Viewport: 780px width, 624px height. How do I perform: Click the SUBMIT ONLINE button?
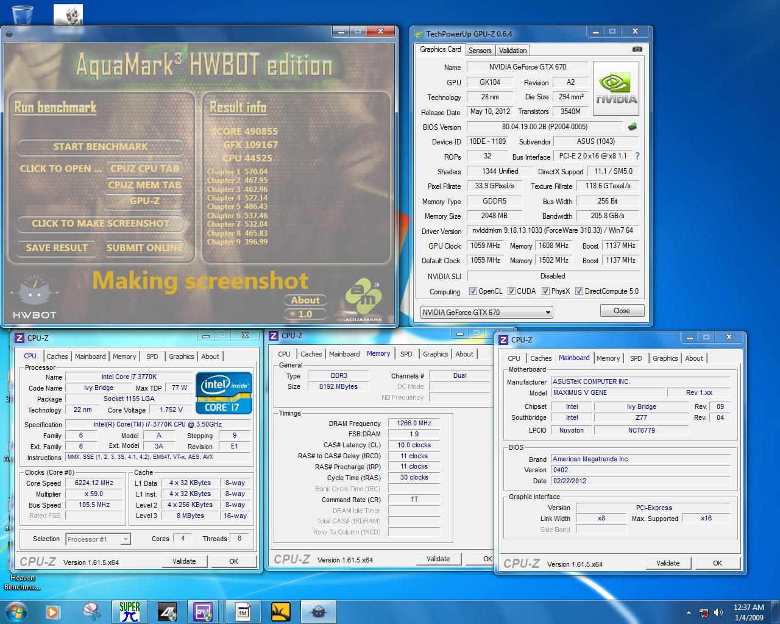(x=144, y=248)
